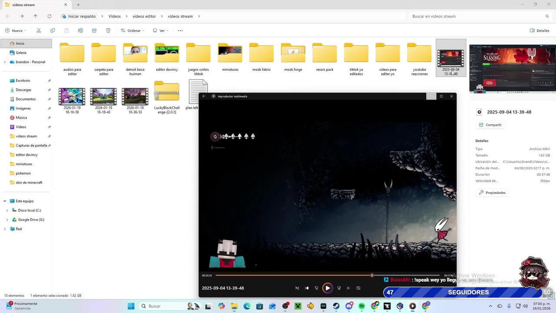Show hidden system tray icons
Viewport: 556px width, 313px height.
click(491, 306)
